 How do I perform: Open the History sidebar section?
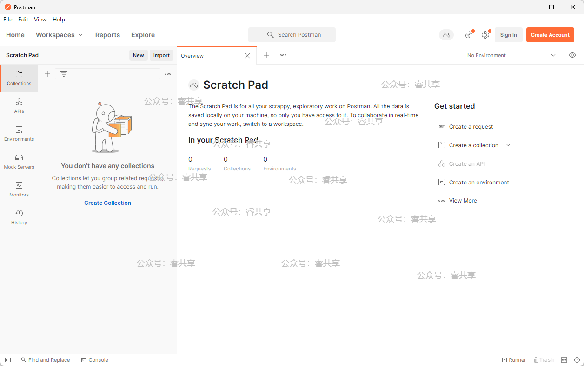pos(19,217)
